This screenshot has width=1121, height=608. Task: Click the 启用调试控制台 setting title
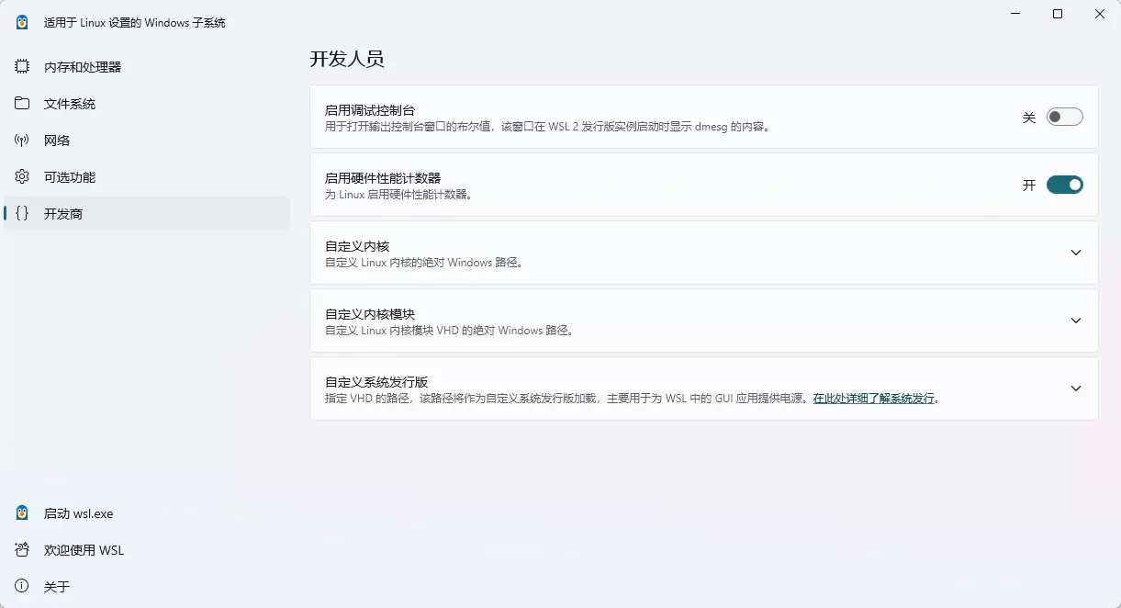point(370,110)
